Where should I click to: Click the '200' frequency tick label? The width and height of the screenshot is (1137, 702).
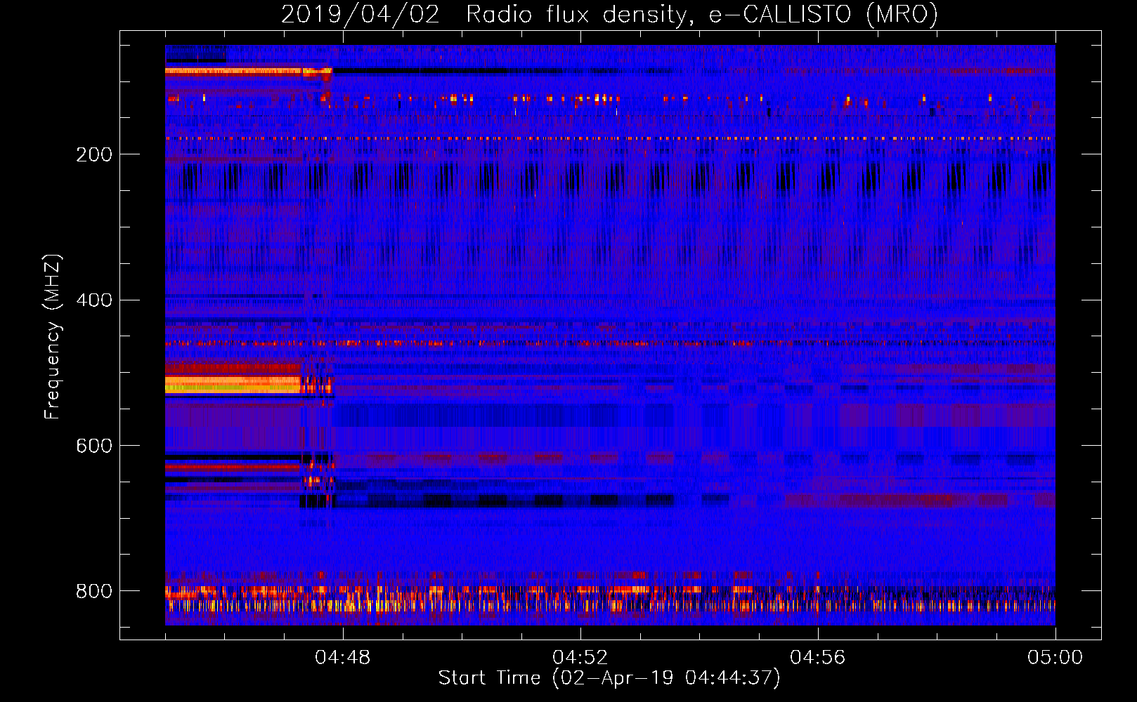pos(94,154)
